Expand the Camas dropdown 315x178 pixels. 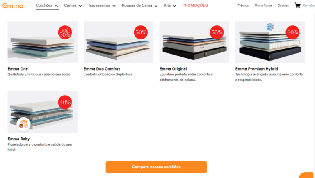[73, 5]
